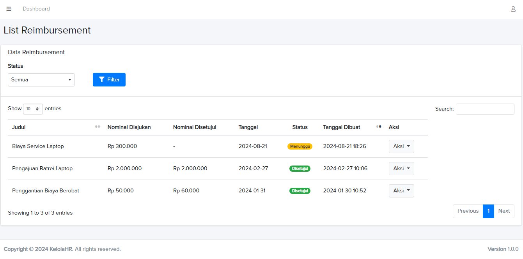Go to the Dashboard nav link
Image resolution: width=523 pixels, height=259 pixels.
[x=36, y=9]
